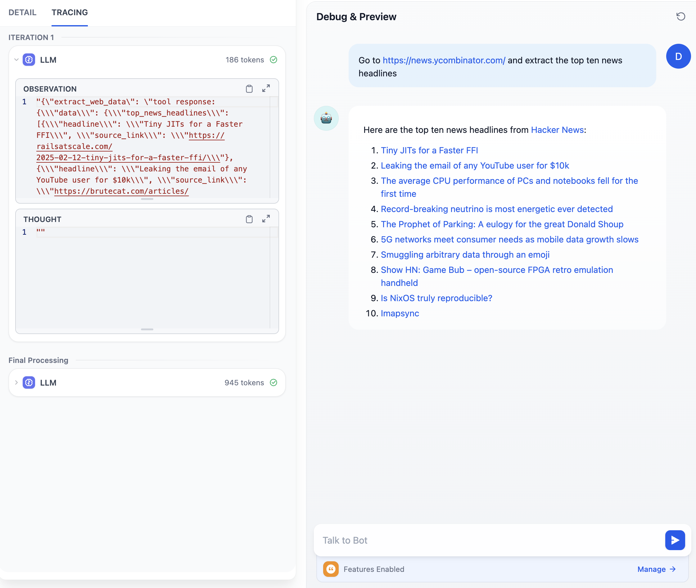Open the 'Tiny JITs for a Faster FFI' headline
Screen dimensions: 696x588
pos(429,150)
